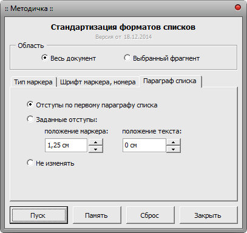Pick the 'Не изменять' radio option
This screenshot has width=247, height=233.
pyautogui.click(x=50, y=163)
